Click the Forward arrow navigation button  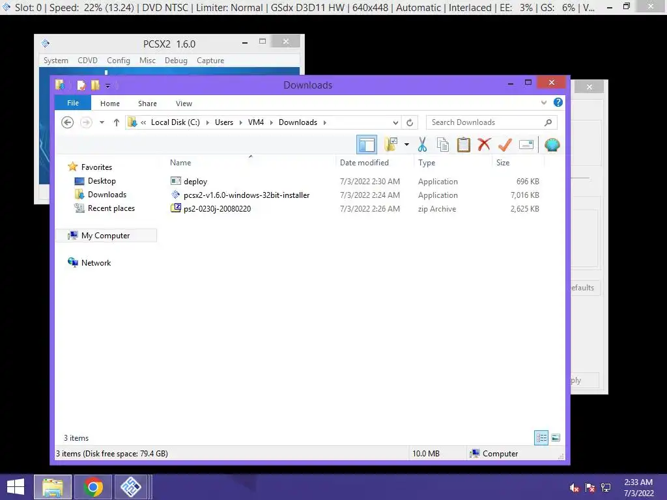point(86,122)
